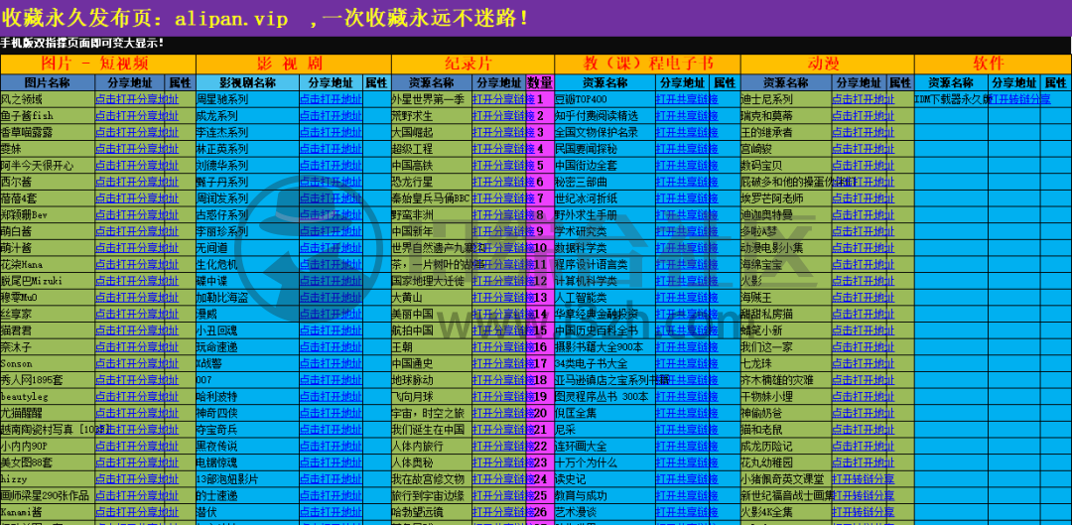Open the share link for 大黄山
1072x525 pixels.
coord(503,298)
